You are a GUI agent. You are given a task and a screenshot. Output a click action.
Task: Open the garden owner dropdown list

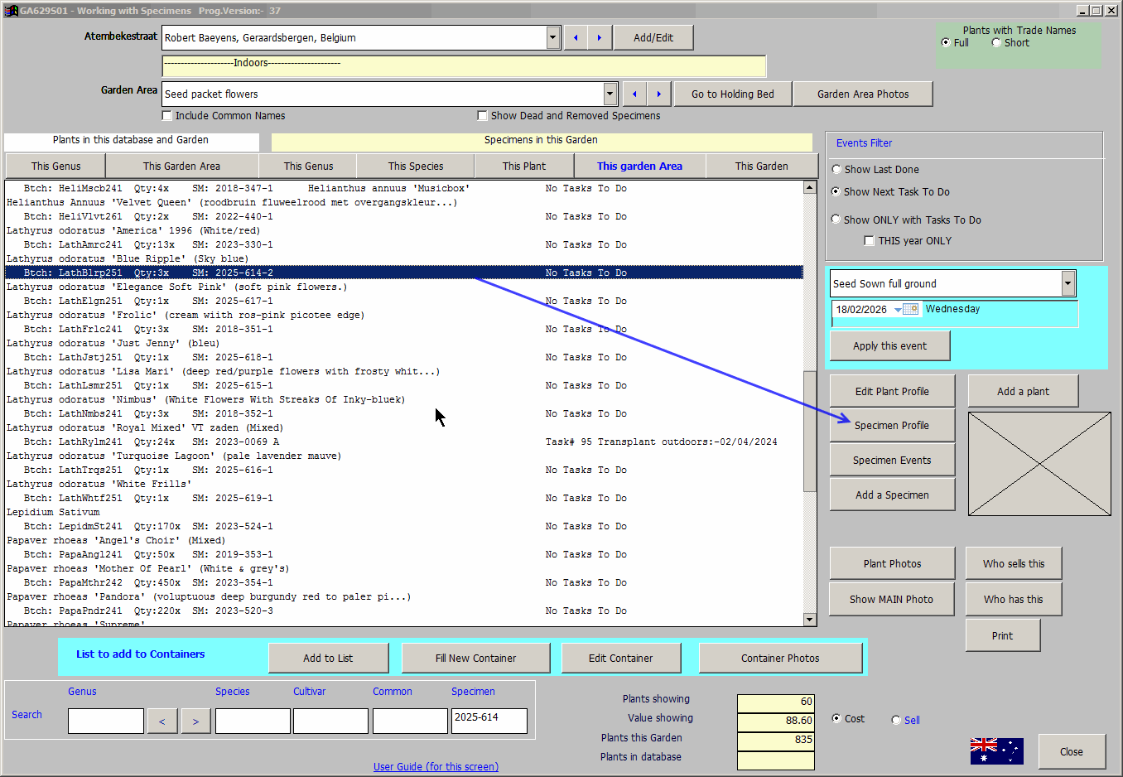[x=553, y=38]
